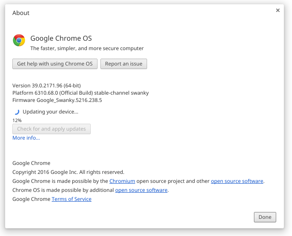Click Check for and apply updates button
The width and height of the screenshot is (292, 236).
click(x=51, y=129)
